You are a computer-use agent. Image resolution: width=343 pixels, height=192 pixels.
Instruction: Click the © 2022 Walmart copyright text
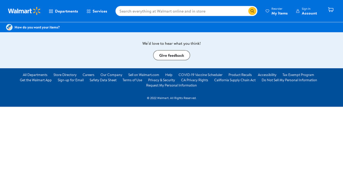click(171, 98)
